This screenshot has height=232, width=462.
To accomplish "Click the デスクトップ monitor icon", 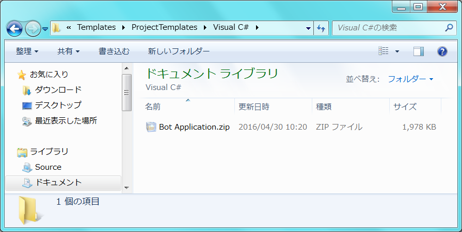I will point(27,105).
